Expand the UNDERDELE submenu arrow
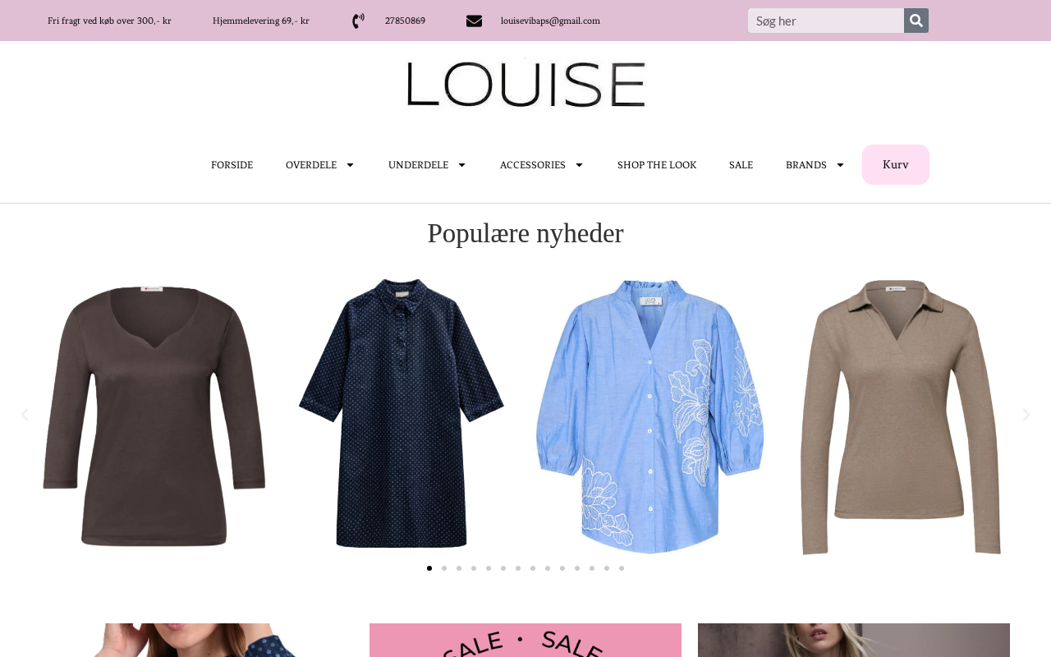This screenshot has height=657, width=1051. click(461, 165)
